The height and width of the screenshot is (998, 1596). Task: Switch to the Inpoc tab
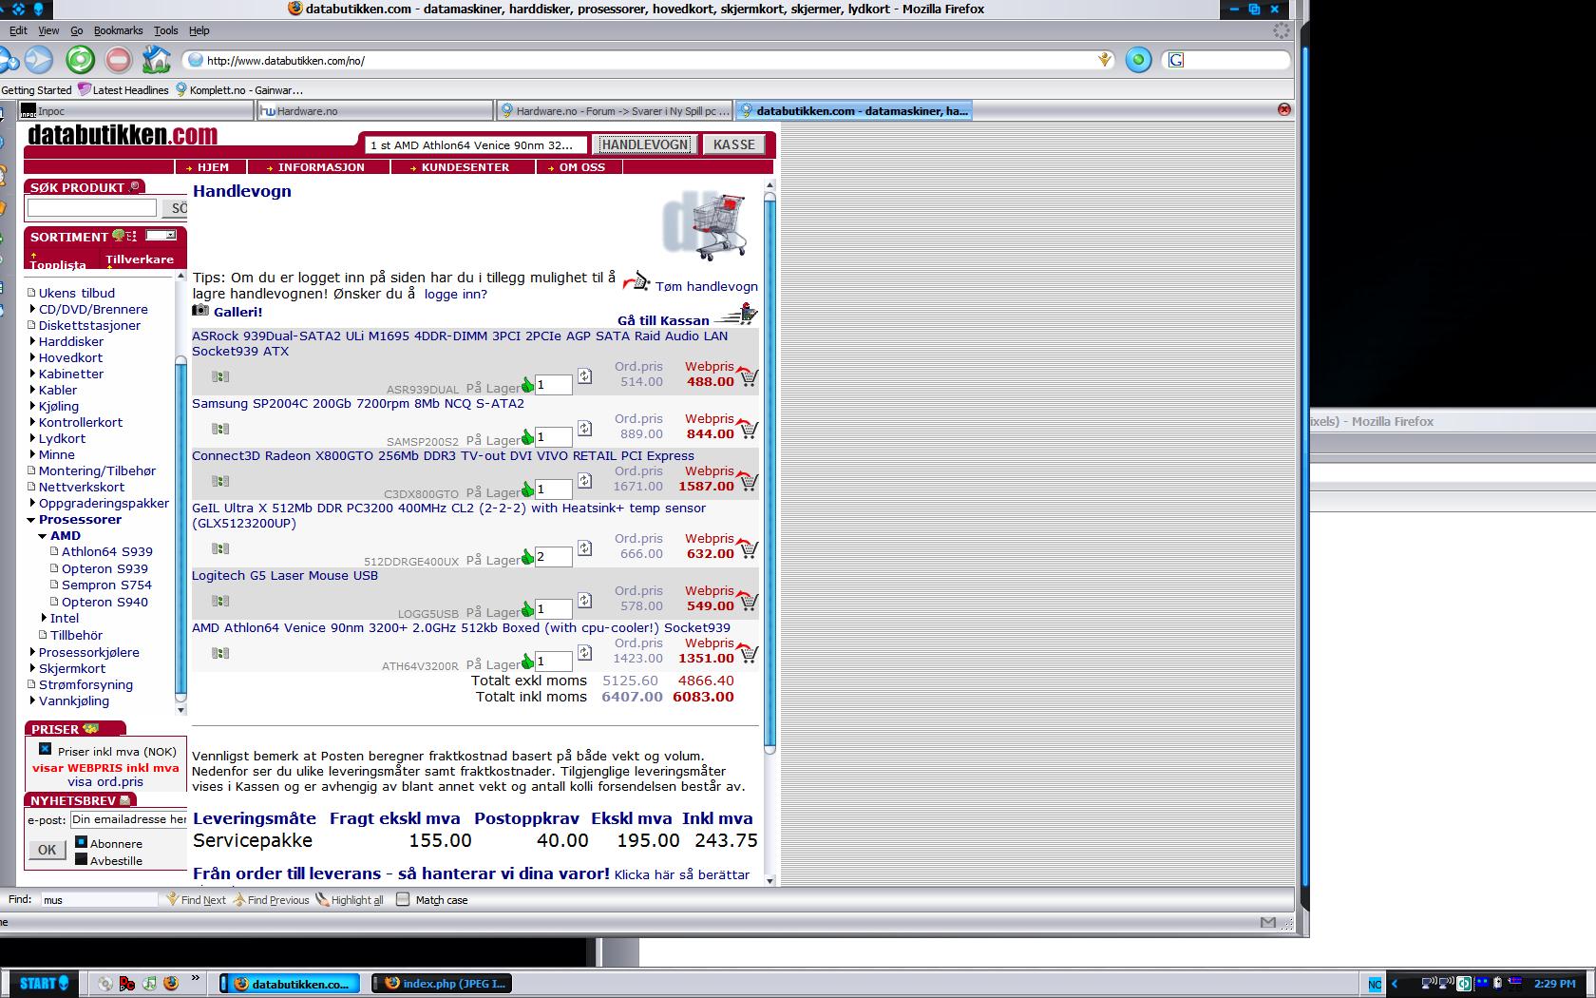pos(137,110)
